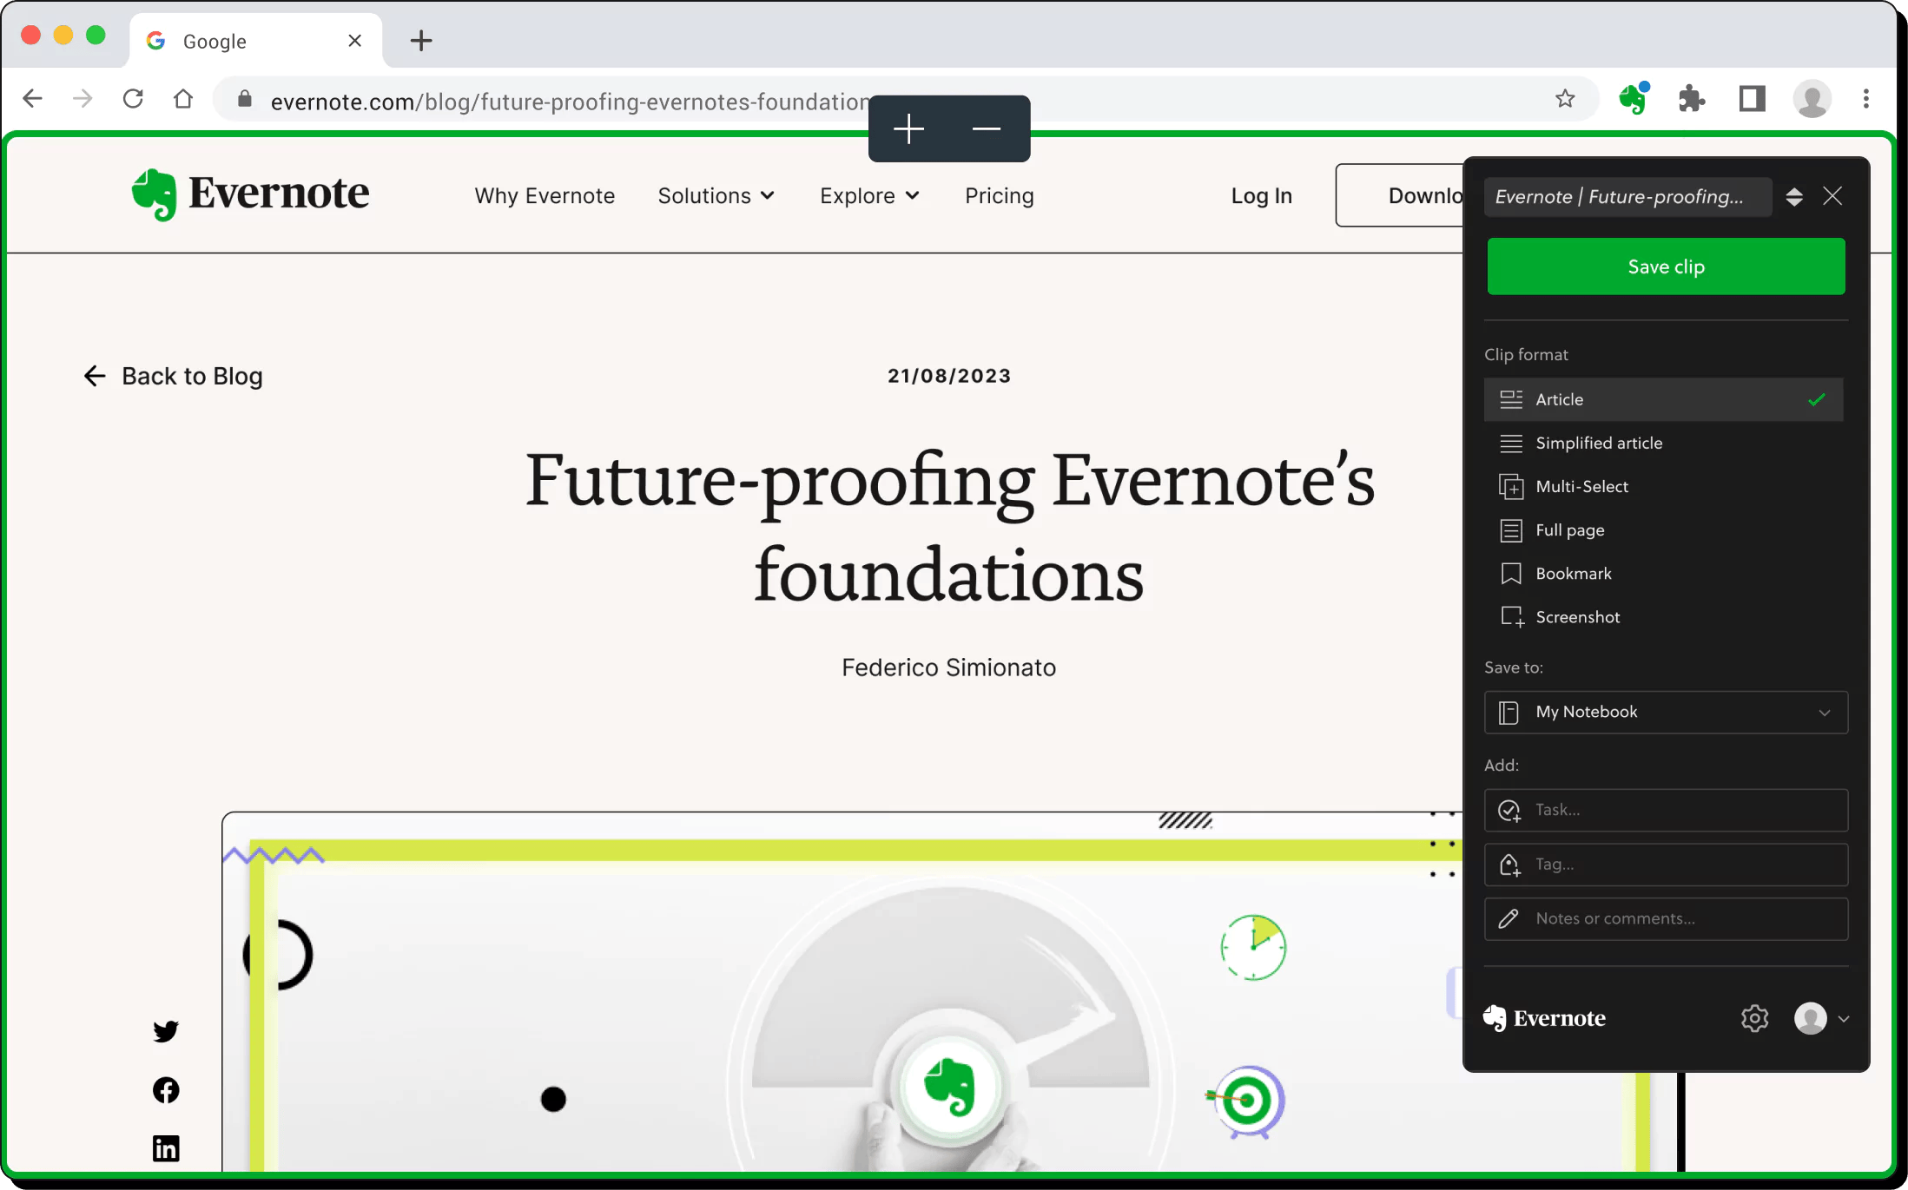Select the Bookmark clip format icon

coord(1511,573)
